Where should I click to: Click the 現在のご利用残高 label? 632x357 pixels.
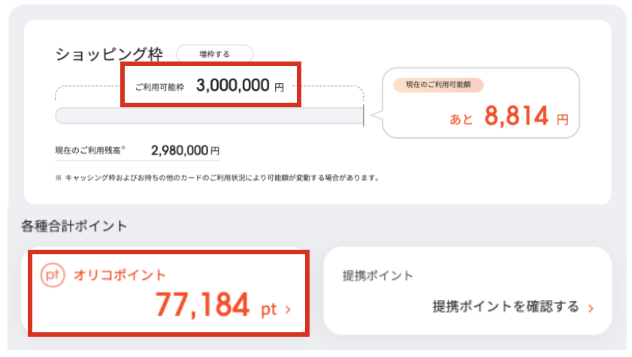point(89,151)
